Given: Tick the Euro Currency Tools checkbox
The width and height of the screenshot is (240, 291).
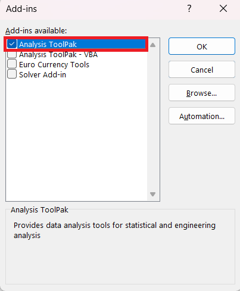Looking at the screenshot, I should [12, 64].
